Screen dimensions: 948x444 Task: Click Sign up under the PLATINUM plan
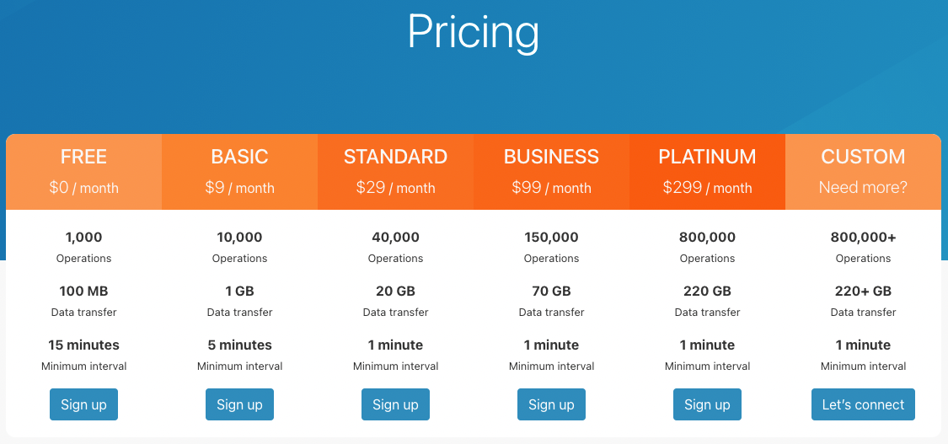pyautogui.click(x=707, y=404)
